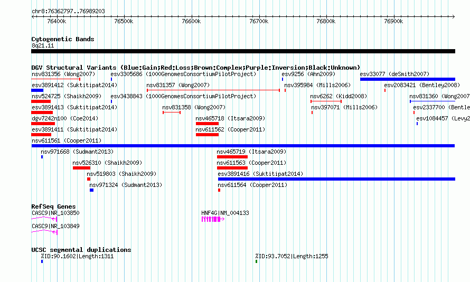Click the 76400k ruler tick label

click(x=57, y=21)
